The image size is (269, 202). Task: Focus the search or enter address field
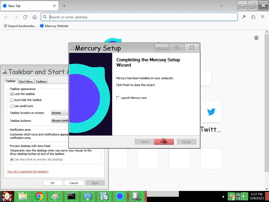pyautogui.click(x=139, y=17)
